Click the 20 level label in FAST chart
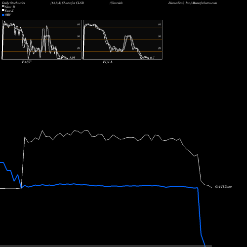 (79, 48)
